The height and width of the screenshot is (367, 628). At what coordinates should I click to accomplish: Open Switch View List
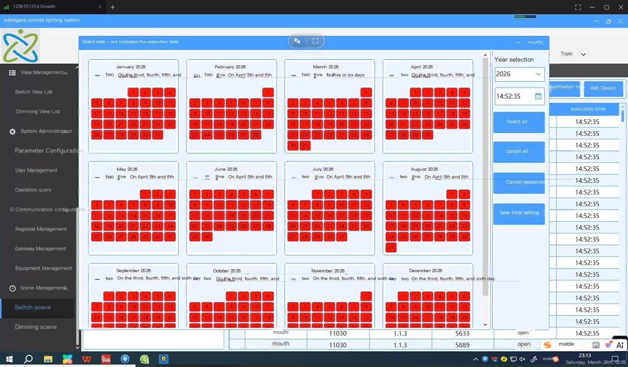click(x=34, y=92)
